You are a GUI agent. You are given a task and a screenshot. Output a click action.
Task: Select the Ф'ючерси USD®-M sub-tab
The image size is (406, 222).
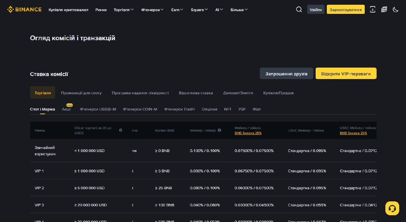[x=98, y=109]
